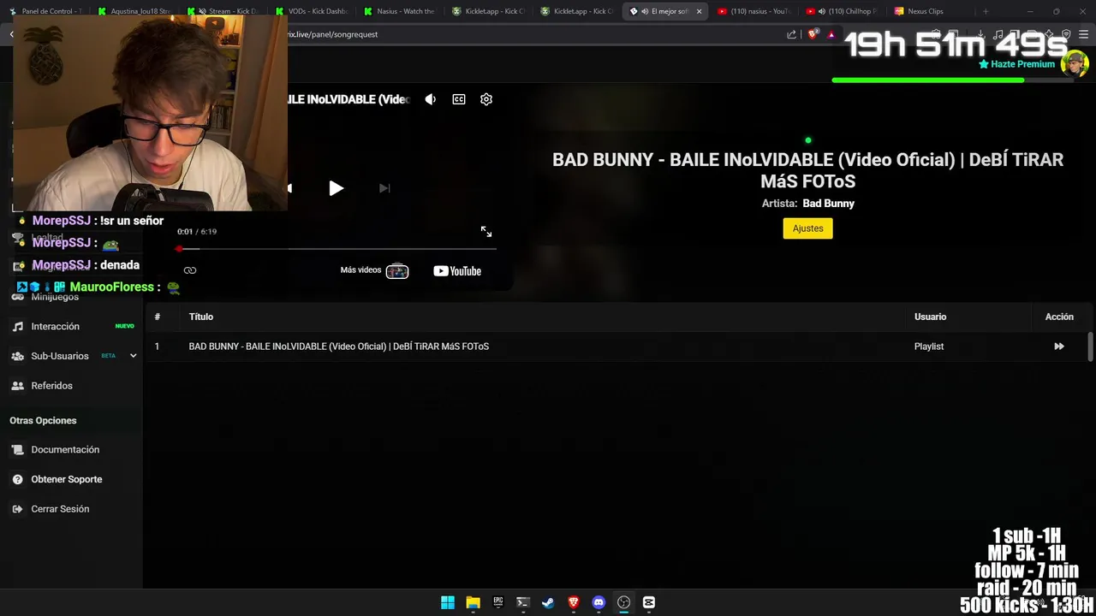This screenshot has height=616, width=1096.
Task: Switch to Nexus Clips tab
Action: (x=931, y=11)
